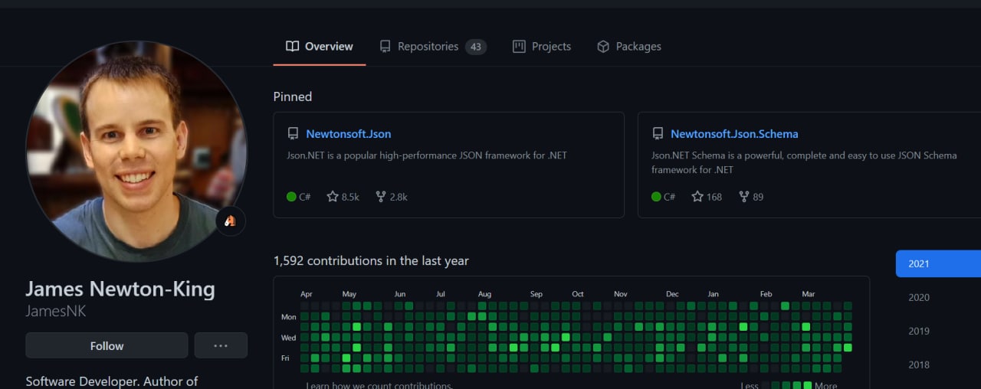Click the Repositories tab repo icon
The width and height of the screenshot is (981, 389).
coord(386,47)
